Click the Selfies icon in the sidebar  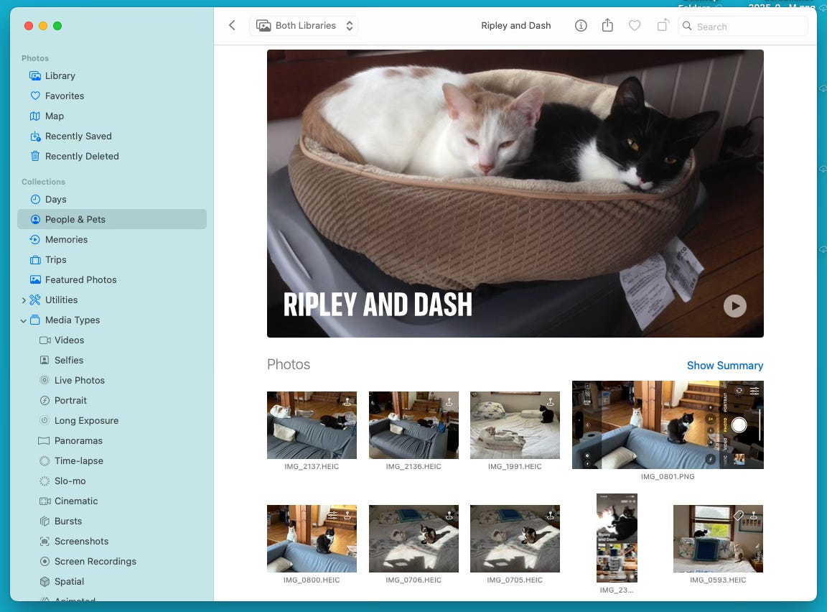[45, 361]
